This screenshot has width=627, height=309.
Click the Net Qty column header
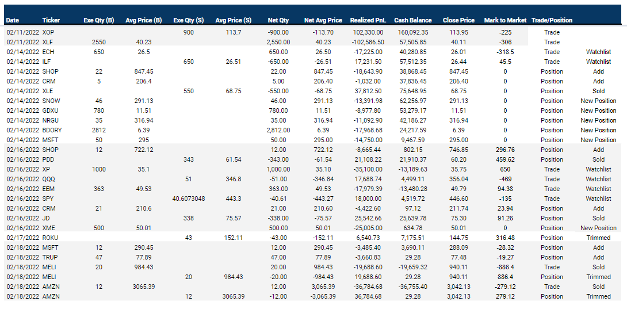pos(278,20)
